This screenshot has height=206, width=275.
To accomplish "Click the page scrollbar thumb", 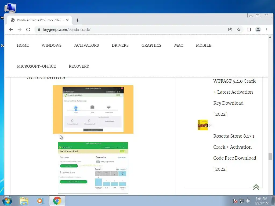I will pyautogui.click(x=270, y=156).
